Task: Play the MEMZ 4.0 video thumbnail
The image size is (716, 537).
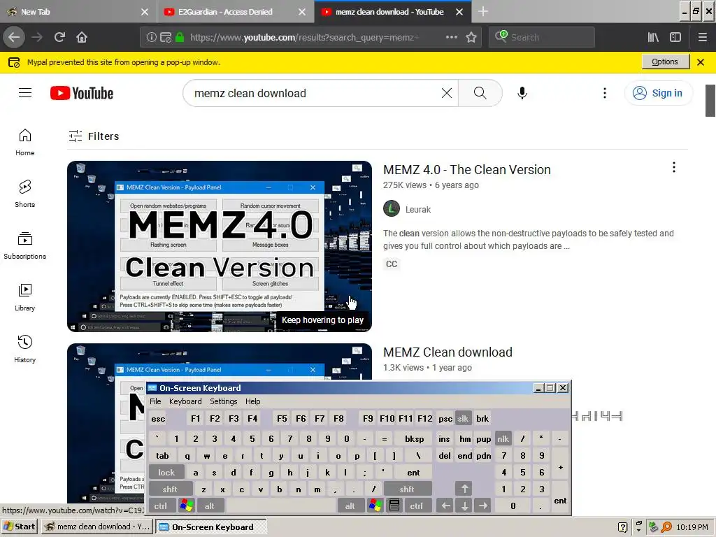Action: 219,246
